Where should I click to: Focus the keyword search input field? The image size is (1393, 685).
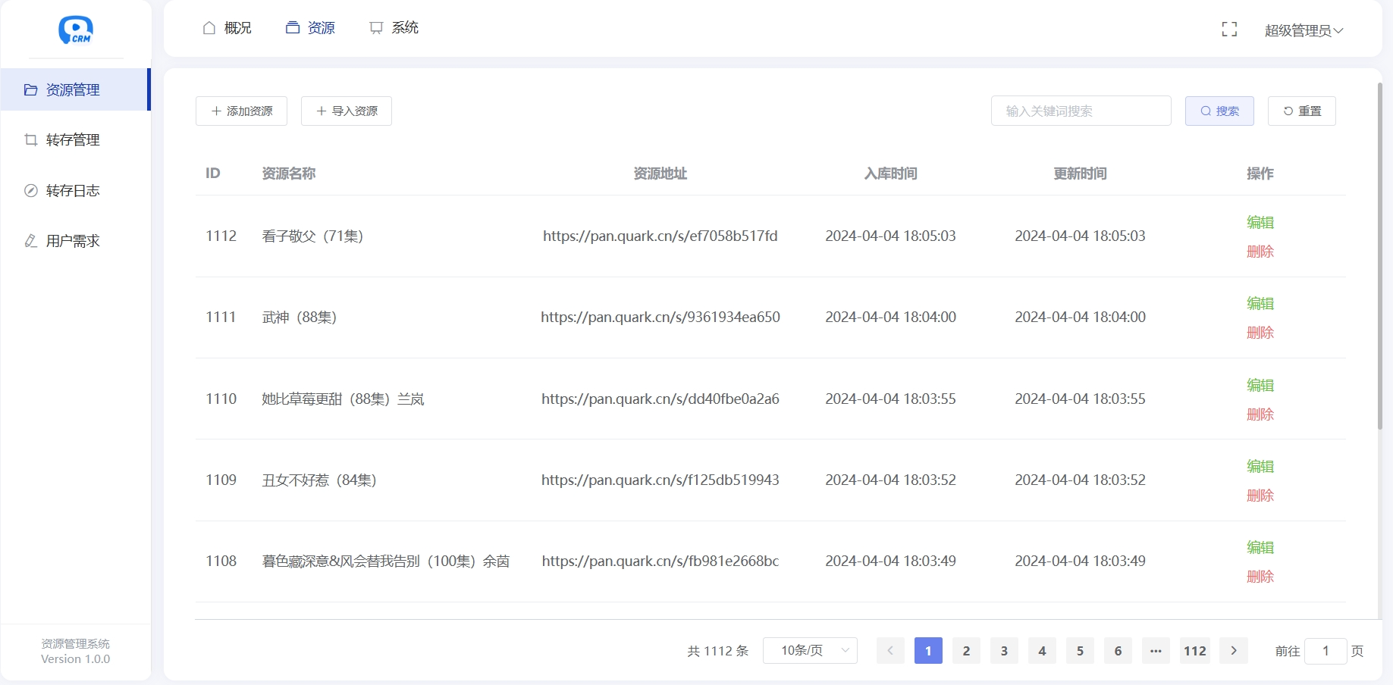[1081, 111]
